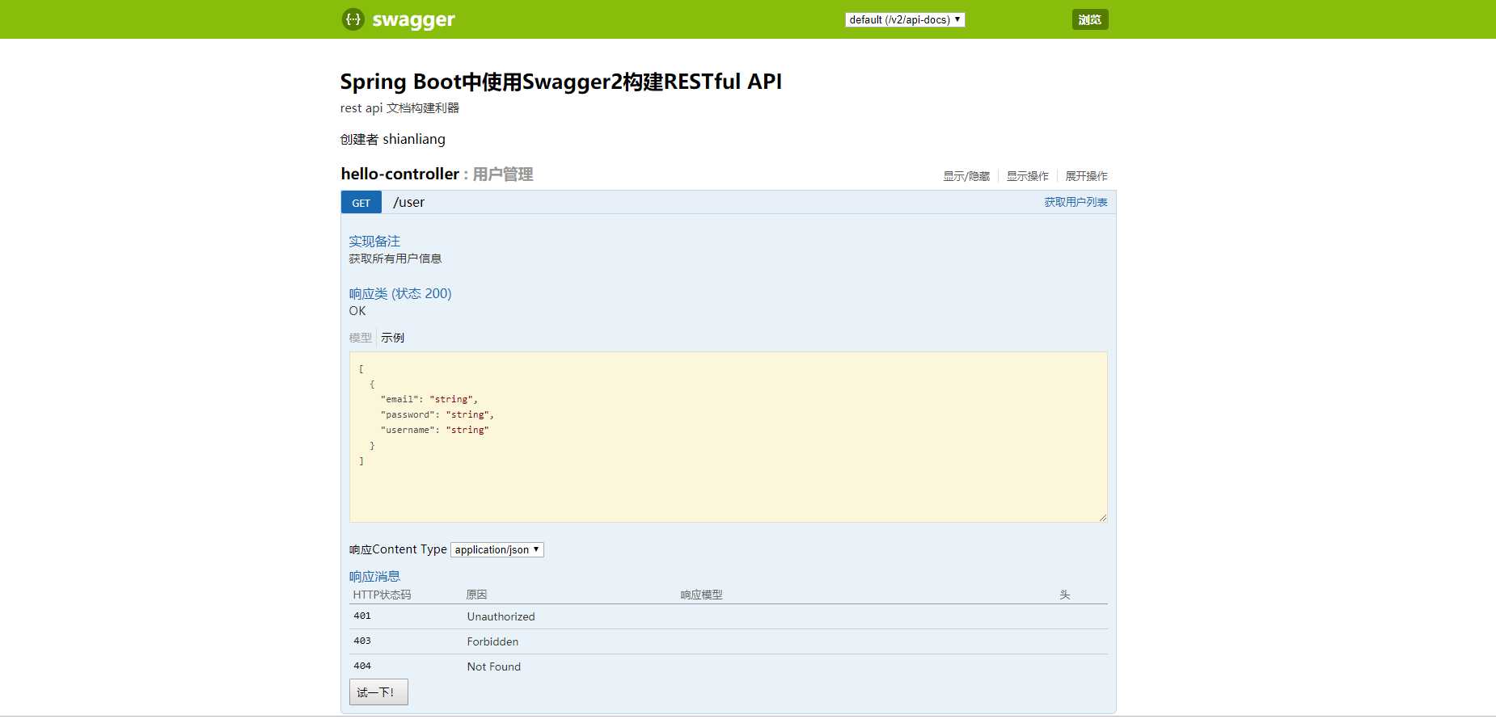Switch to the 示例 tab
This screenshot has width=1496, height=719.
pos(392,338)
